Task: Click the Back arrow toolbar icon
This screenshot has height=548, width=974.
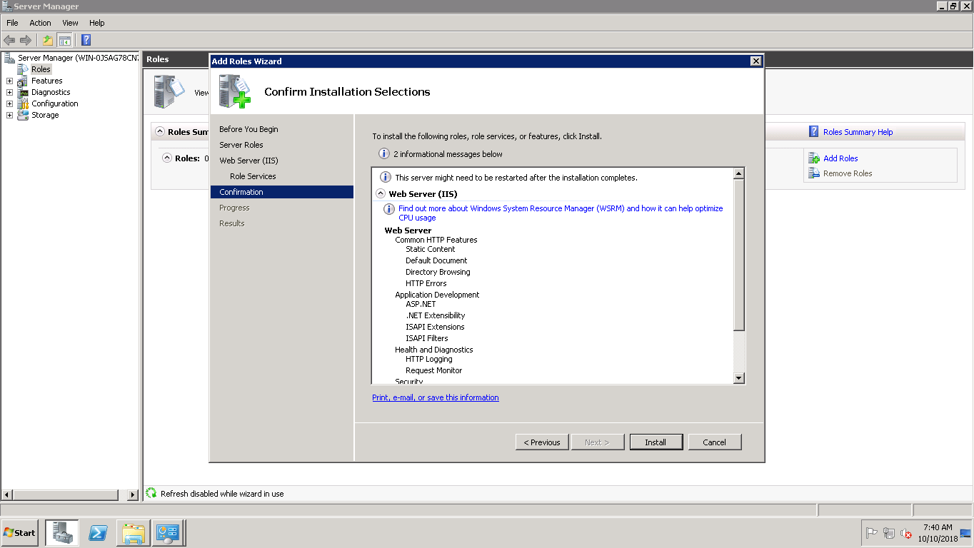Action: [9, 40]
